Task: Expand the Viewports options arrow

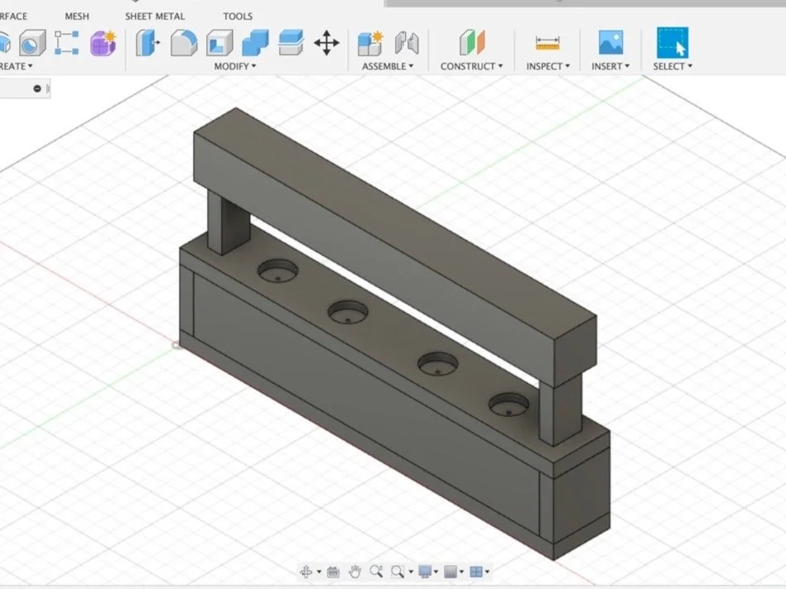Action: pos(487,572)
